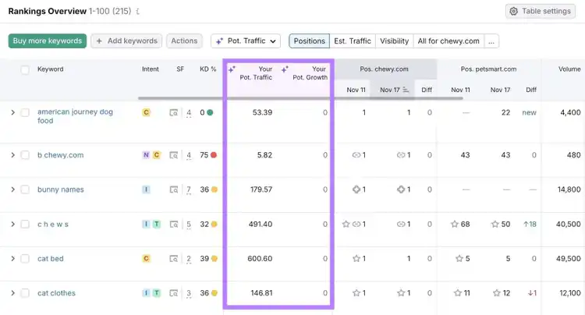Open american journey dog food keyword link
Viewport: 585px width, 315px height.
(75, 116)
